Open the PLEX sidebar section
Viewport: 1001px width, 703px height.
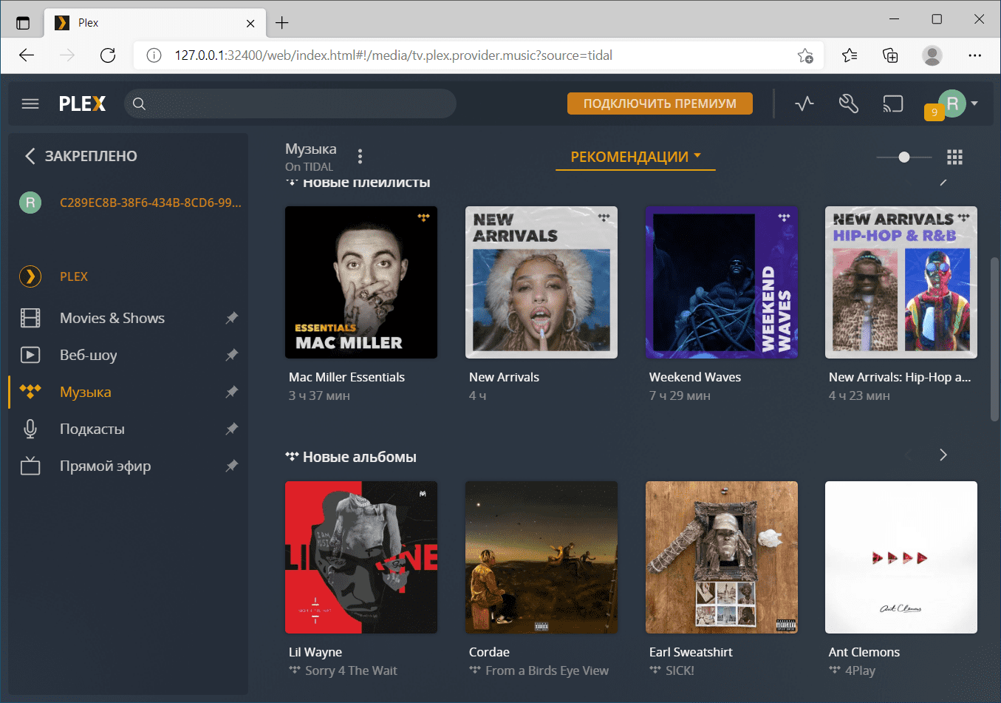pyautogui.click(x=74, y=276)
